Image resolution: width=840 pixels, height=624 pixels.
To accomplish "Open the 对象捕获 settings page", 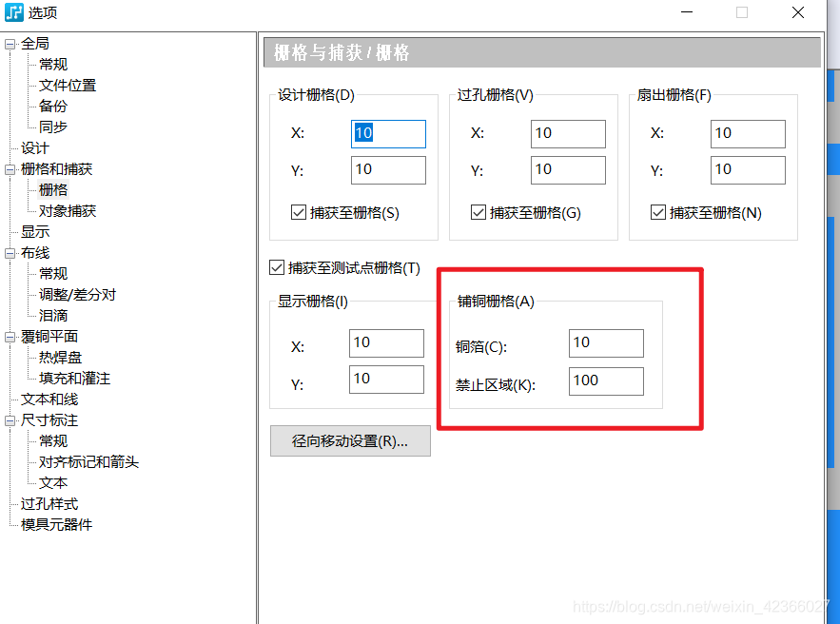I will coord(68,211).
